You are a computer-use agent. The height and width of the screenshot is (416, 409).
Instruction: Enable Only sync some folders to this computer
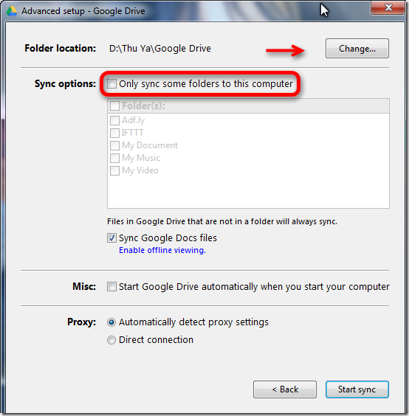tap(111, 84)
